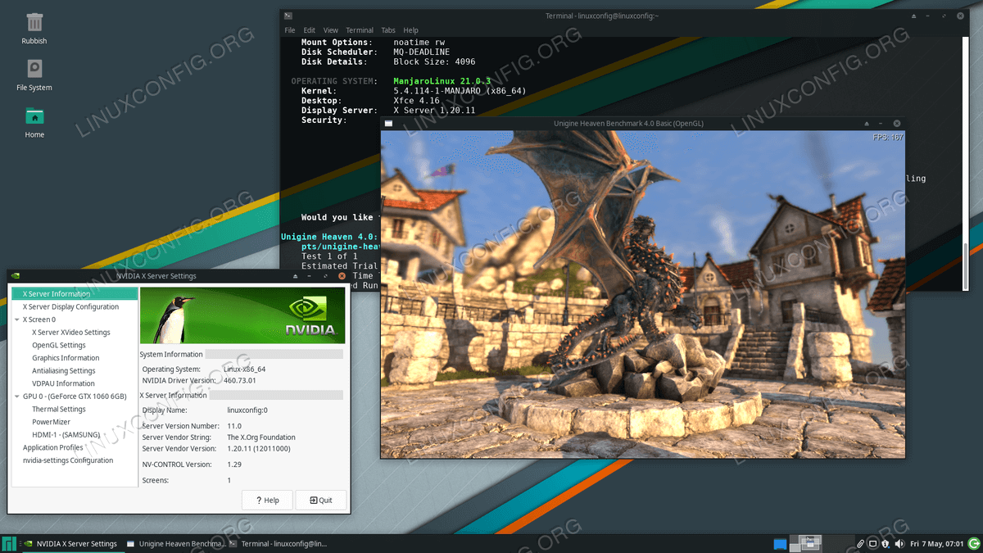Screen dimensions: 983x553
Task: Open the shield notification tray icon
Action: tap(886, 543)
